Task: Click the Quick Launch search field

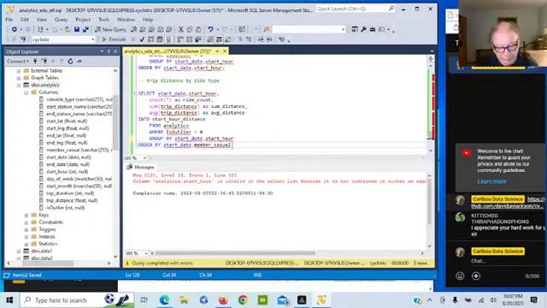Action: pyautogui.click(x=356, y=9)
